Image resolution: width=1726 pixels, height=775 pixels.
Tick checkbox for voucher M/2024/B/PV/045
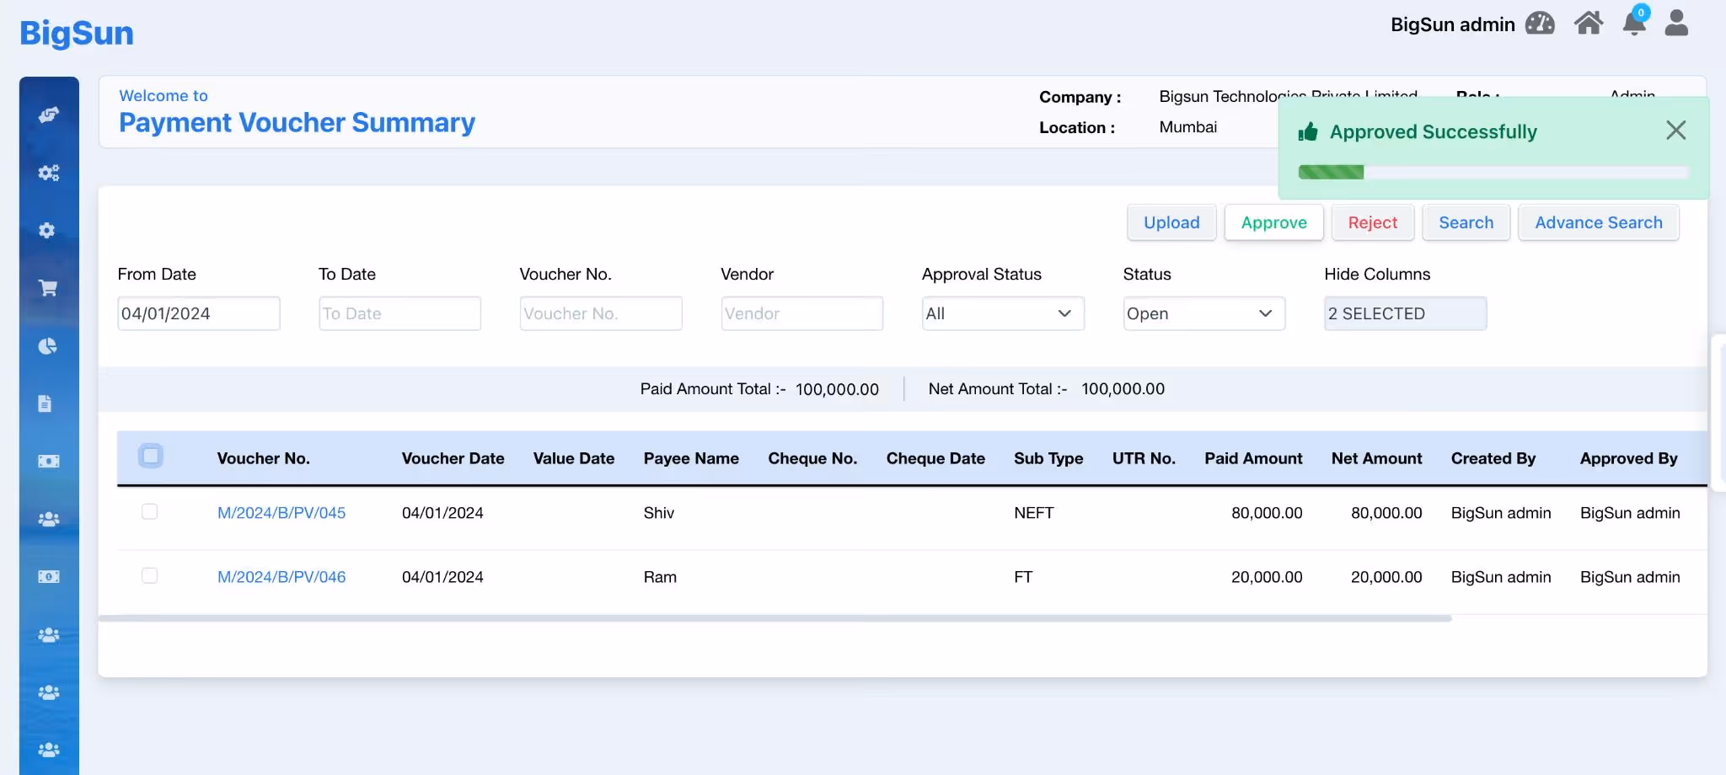point(149,511)
